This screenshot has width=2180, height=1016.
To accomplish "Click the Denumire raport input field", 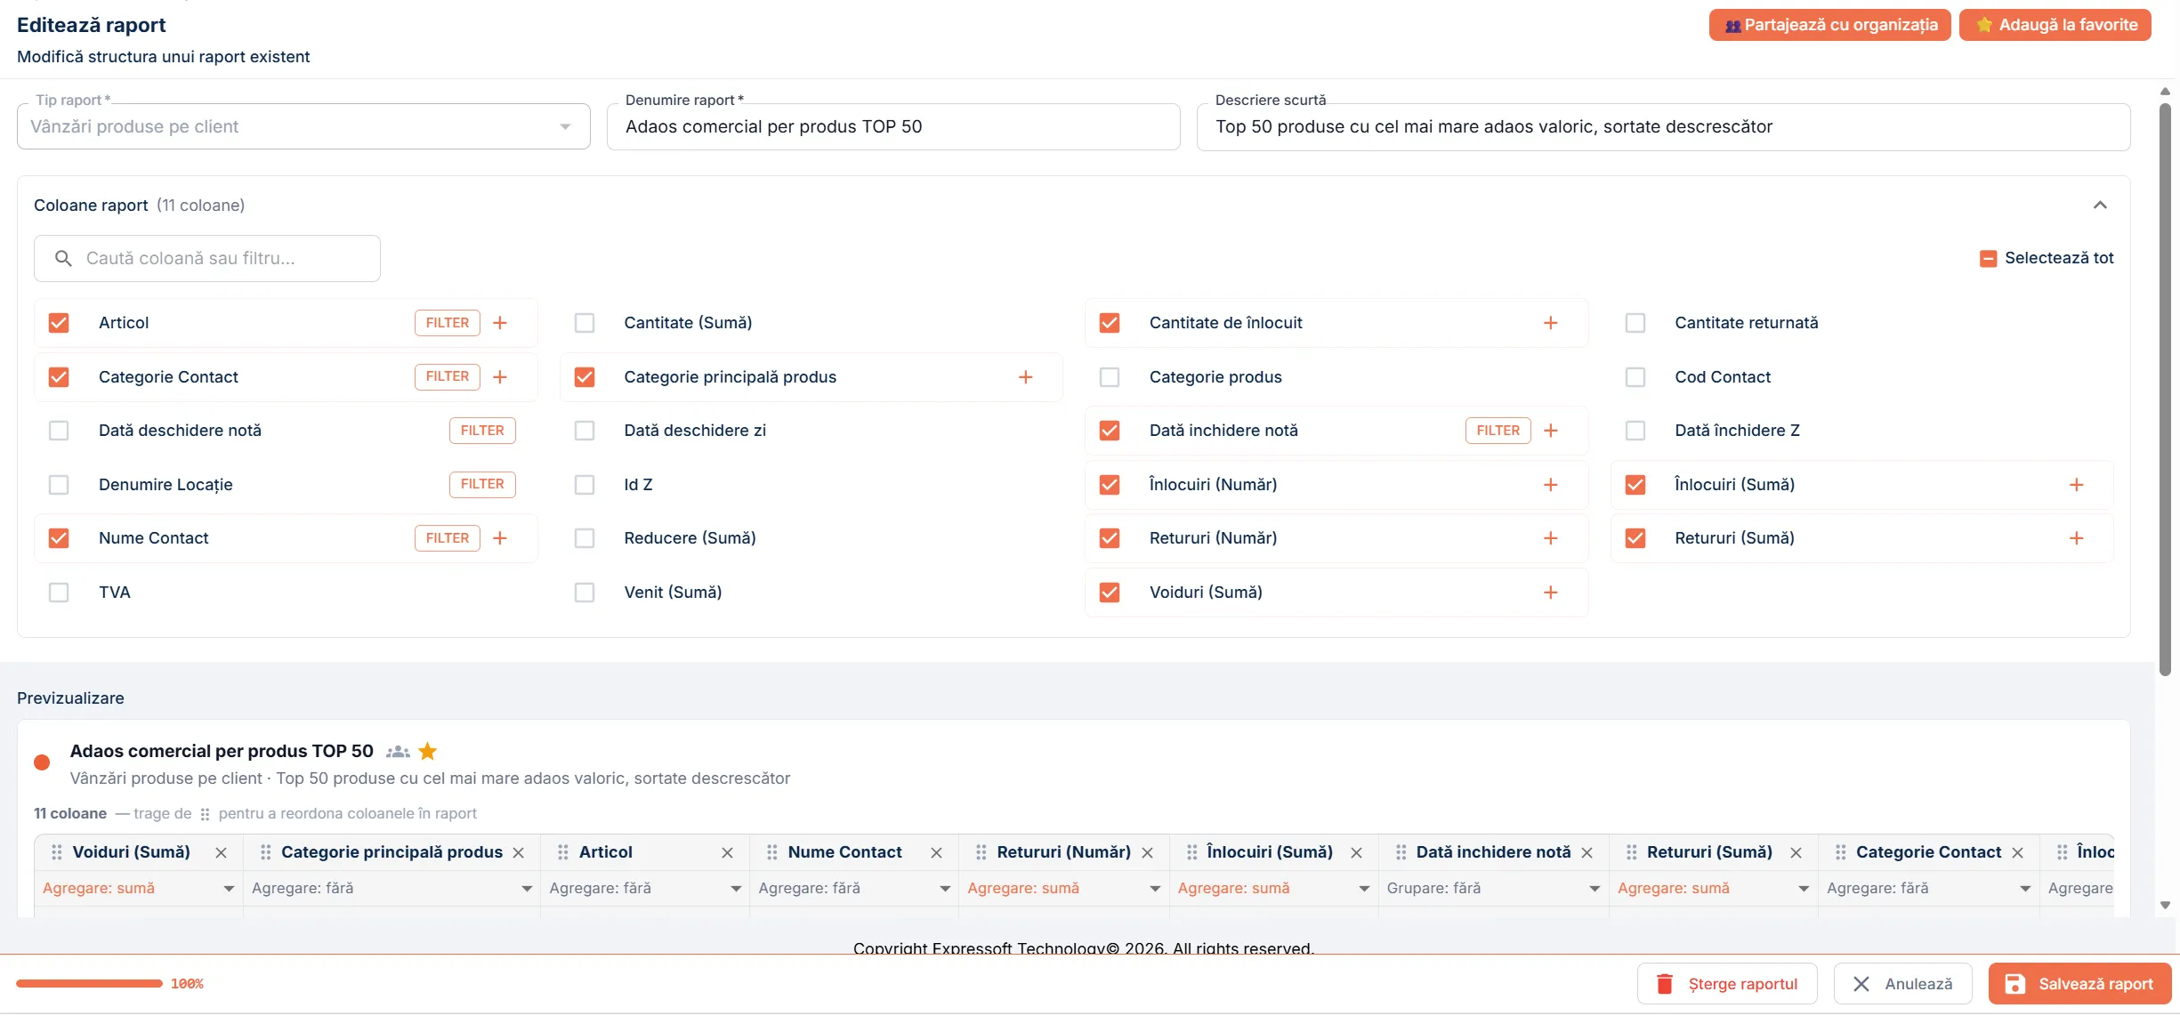I will (x=893, y=126).
